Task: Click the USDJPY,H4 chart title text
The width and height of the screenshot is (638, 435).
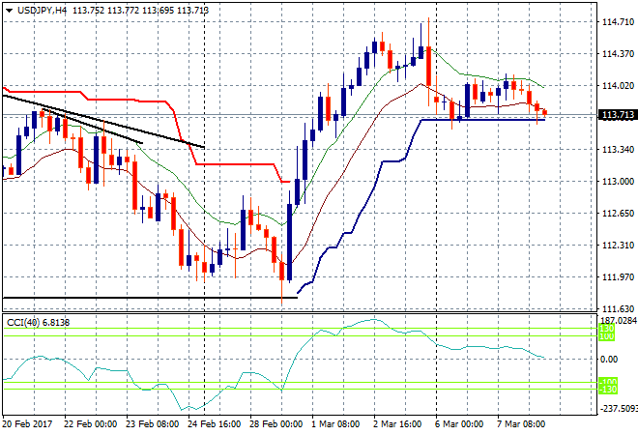Action: click(42, 11)
